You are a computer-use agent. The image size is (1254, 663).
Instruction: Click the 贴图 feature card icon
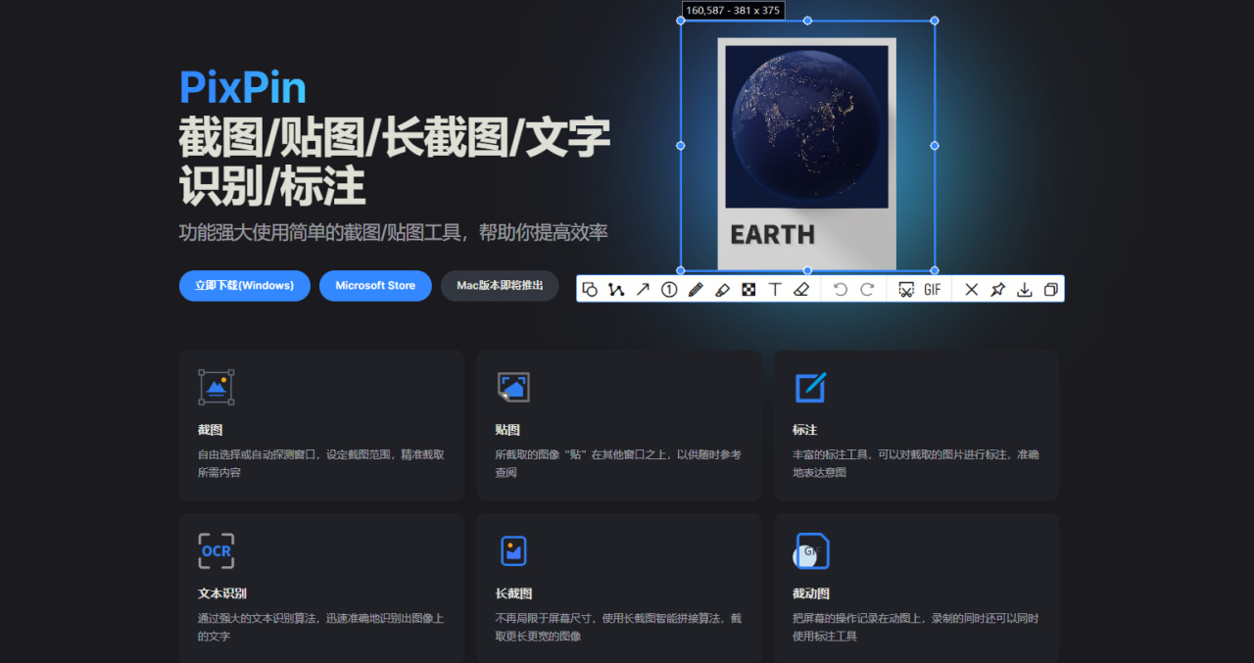click(x=513, y=387)
